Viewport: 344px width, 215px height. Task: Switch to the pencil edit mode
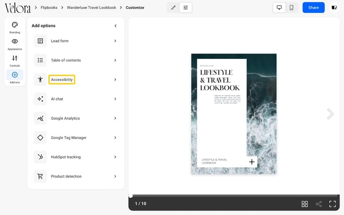coord(173,8)
